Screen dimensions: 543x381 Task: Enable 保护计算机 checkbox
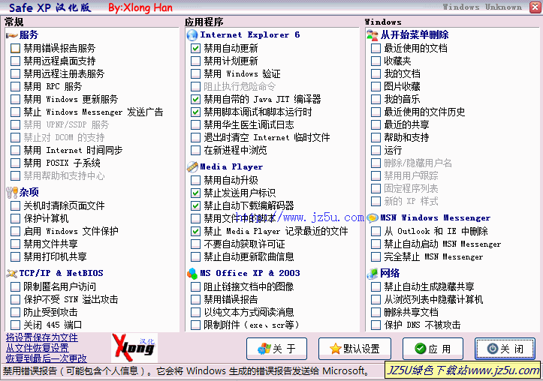point(15,219)
